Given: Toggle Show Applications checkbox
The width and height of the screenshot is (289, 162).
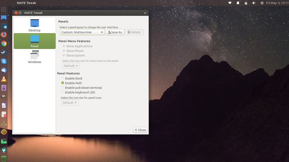Looking at the screenshot, I should (64, 46).
